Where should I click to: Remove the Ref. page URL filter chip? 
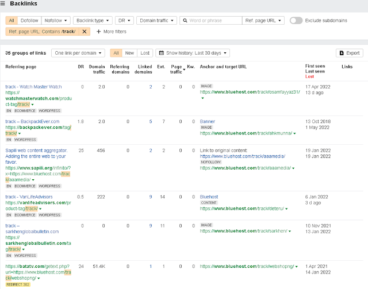coord(85,31)
